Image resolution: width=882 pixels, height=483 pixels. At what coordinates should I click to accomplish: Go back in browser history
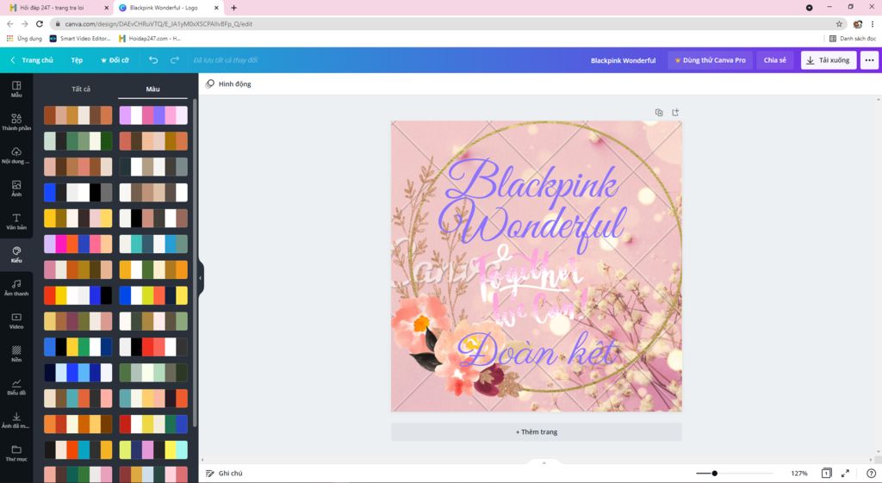point(10,24)
